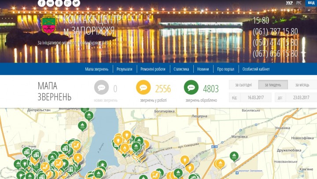Open the Odnoklassniki social icon

click(x=59, y=3)
